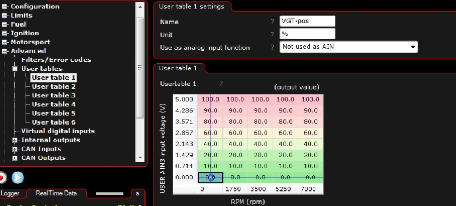Expand the Configuration tree node
The image size is (456, 206).
tap(4, 7)
